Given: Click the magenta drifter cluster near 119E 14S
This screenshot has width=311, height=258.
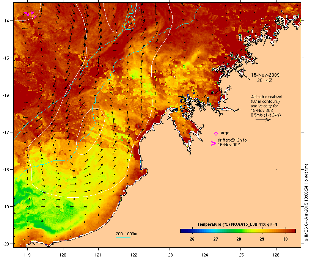Looking at the screenshot, I should pos(30,14).
